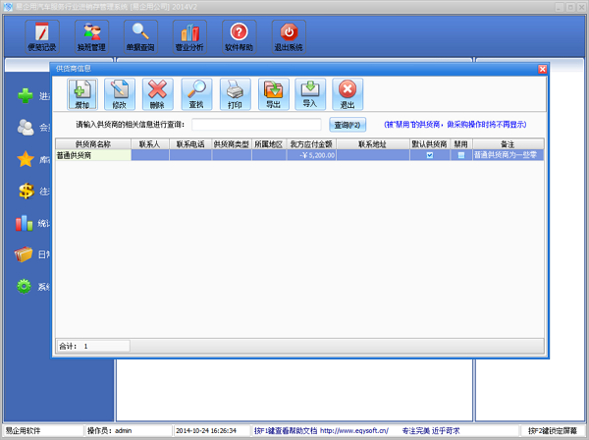This screenshot has height=440, width=589.
Task: Click 打印 to print supplier list
Action: click(236, 94)
